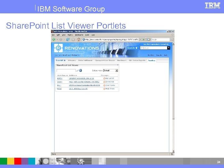This screenshot has width=224, height=168.
Task: Click the Google search engine icon
Action: (x=148, y=40)
